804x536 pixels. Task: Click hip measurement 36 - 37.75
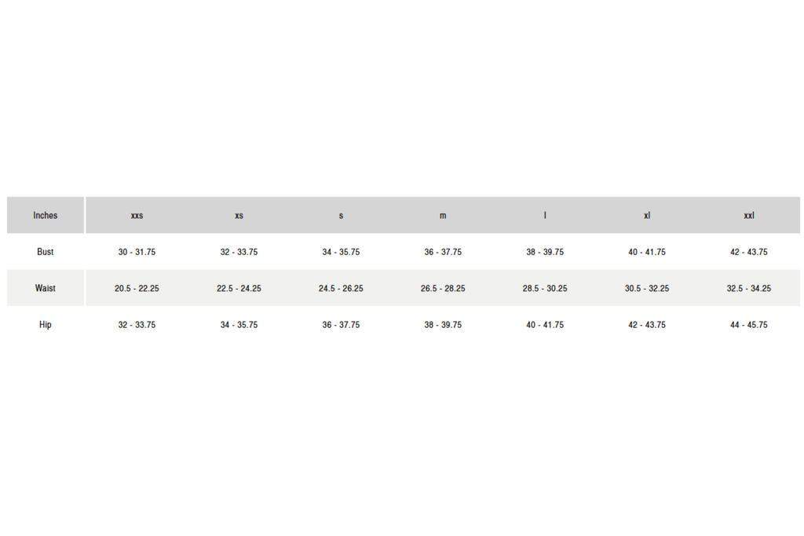coord(341,324)
